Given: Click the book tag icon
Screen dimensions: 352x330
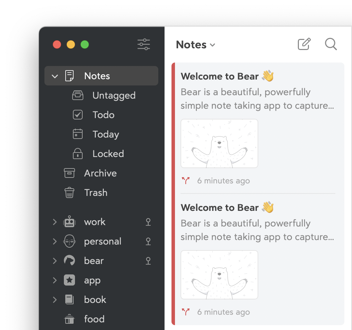Looking at the screenshot, I should tap(69, 300).
